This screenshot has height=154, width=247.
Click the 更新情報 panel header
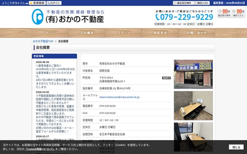tap(54, 56)
